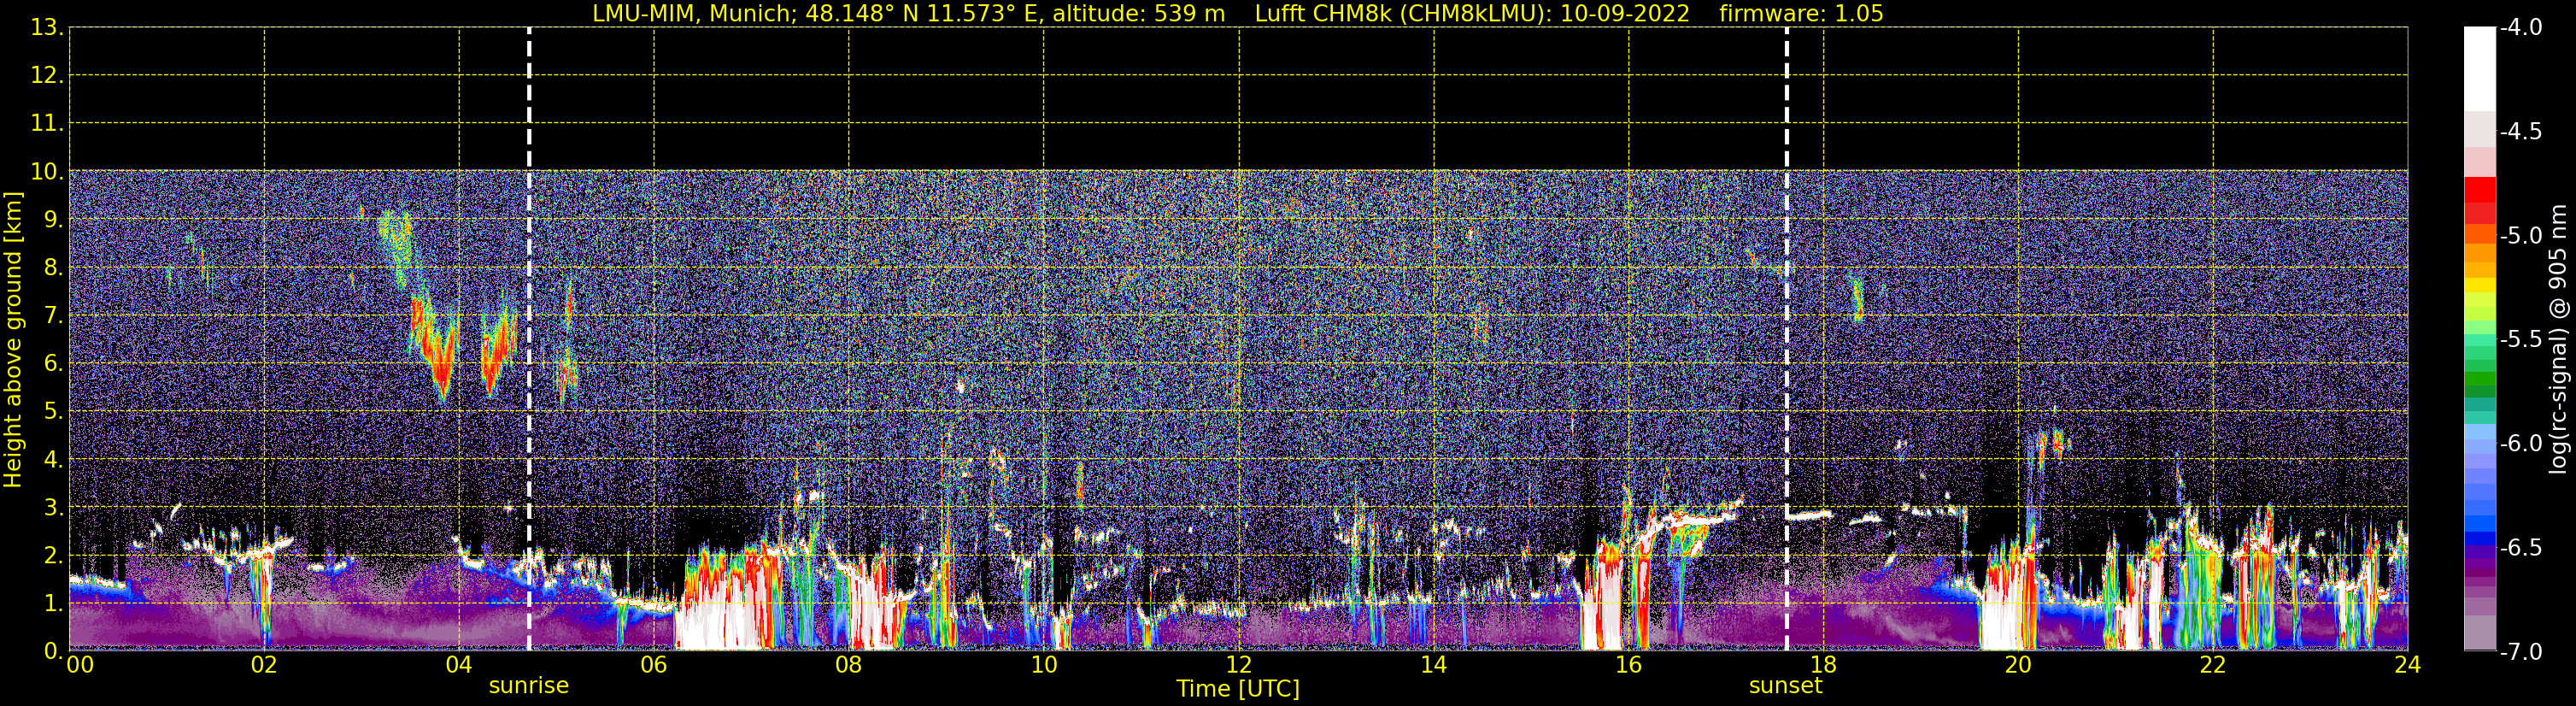The image size is (2576, 706).
Task: Click the '5.' tick label on the height axis
Action: tap(54, 412)
